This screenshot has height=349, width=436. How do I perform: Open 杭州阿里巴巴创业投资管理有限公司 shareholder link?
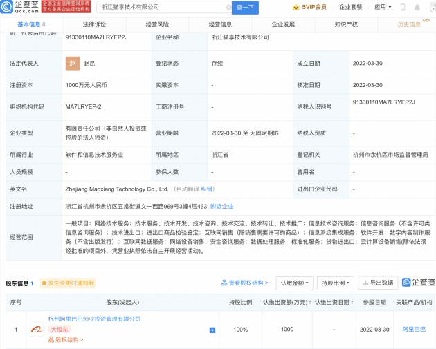(x=94, y=319)
